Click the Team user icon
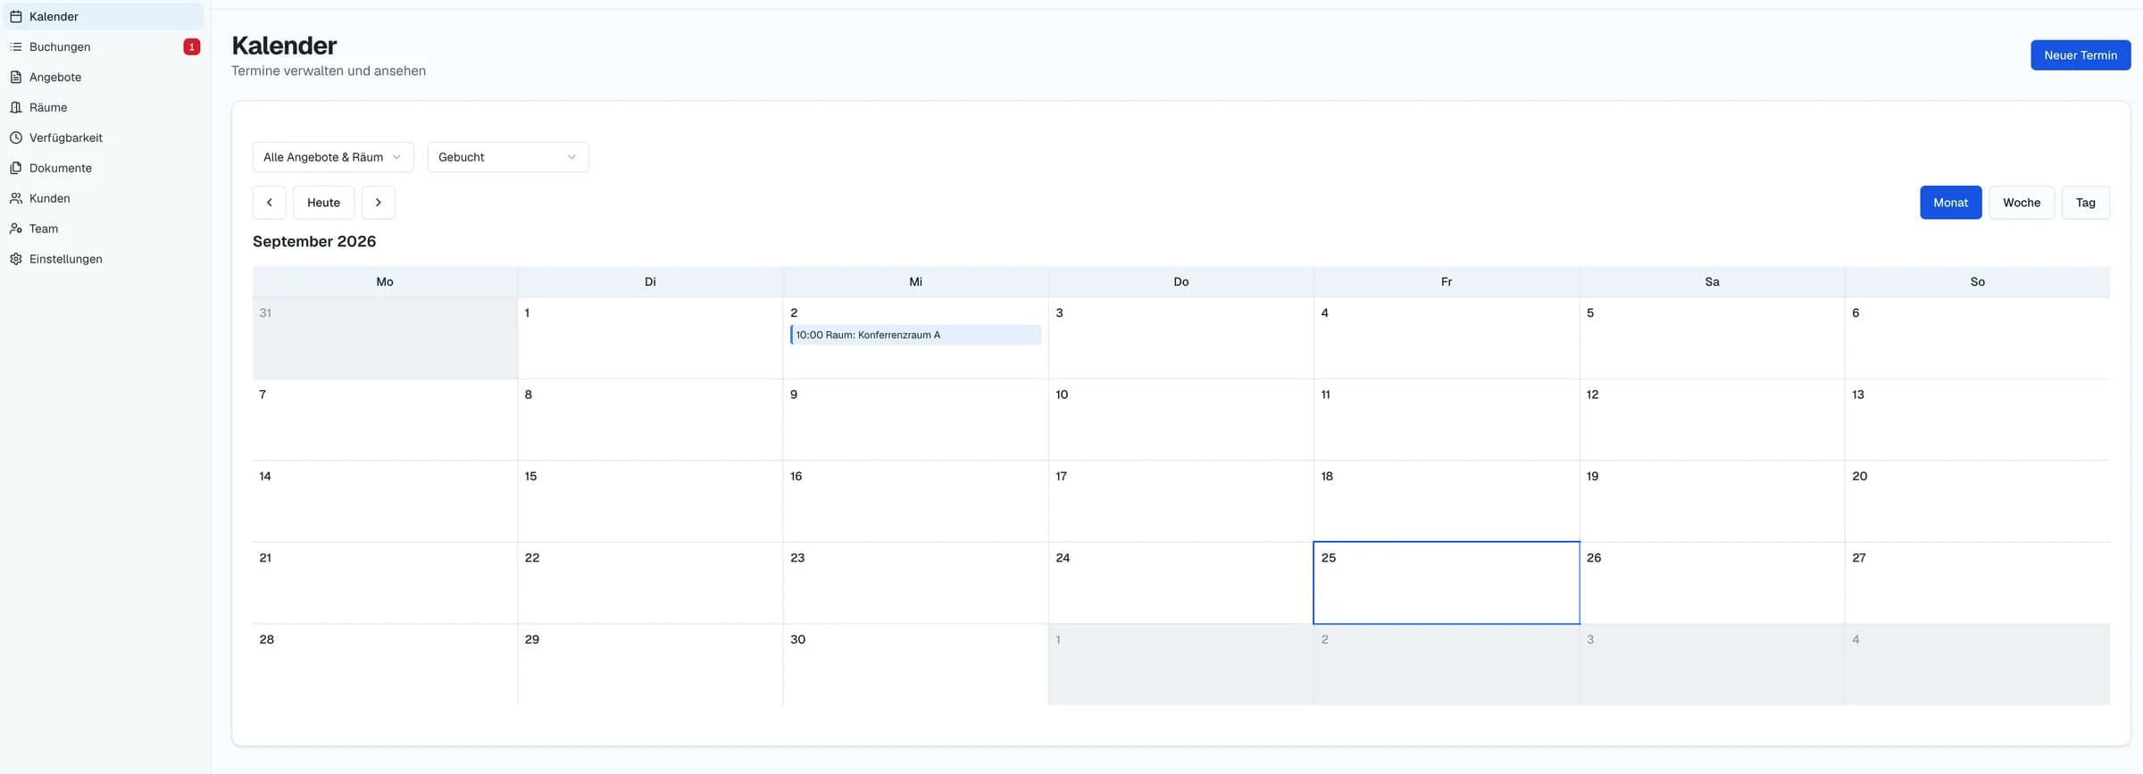 pos(16,229)
